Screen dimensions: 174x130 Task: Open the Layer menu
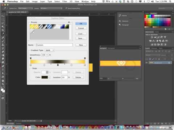(42, 1)
